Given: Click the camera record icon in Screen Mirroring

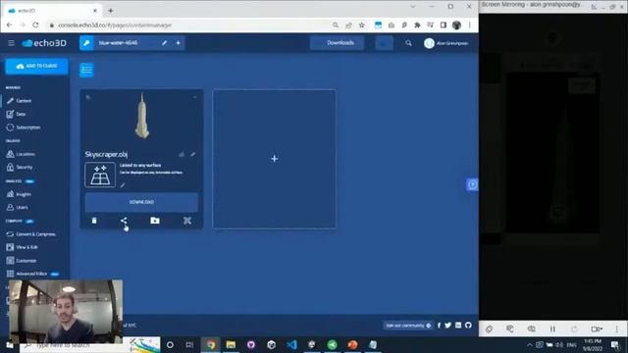Looking at the screenshot, I should pos(597,329).
